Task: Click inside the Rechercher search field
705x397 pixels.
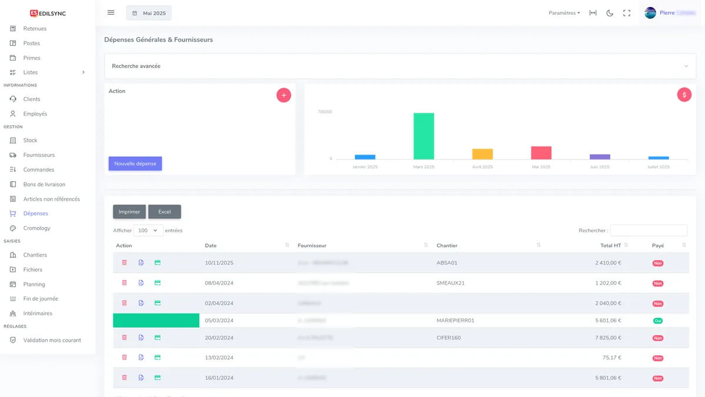Action: click(649, 230)
